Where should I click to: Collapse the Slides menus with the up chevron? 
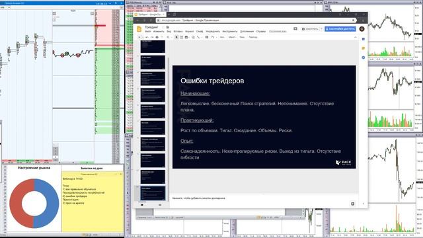356,37
